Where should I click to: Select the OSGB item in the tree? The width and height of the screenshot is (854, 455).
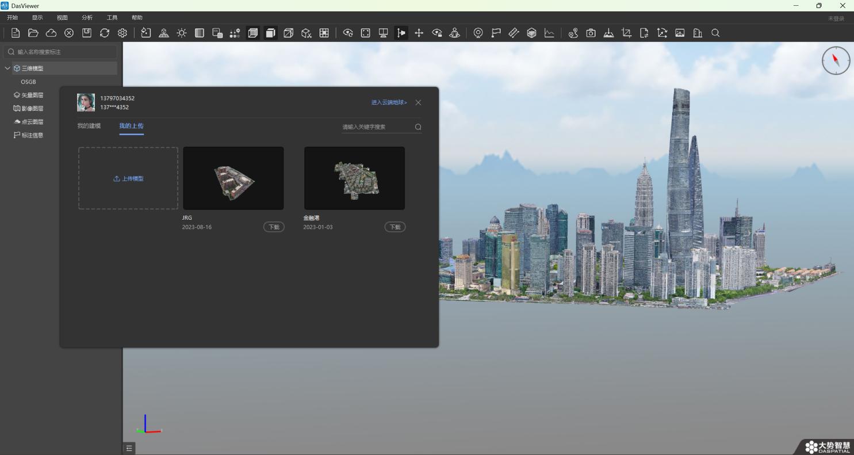coord(29,82)
